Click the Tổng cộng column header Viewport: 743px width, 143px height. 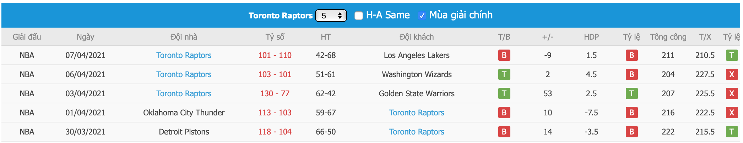tap(668, 37)
